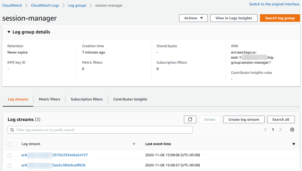Collapse the Log group details section
Viewport: 302px width, 171px height.
tap(9, 32)
